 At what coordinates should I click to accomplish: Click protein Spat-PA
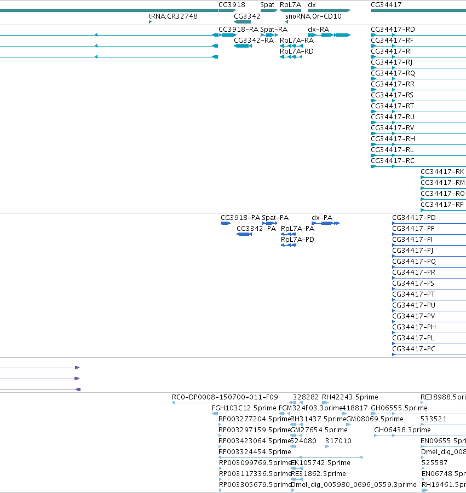coord(275,218)
